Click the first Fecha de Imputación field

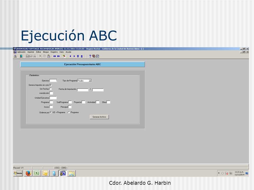pos(83,90)
